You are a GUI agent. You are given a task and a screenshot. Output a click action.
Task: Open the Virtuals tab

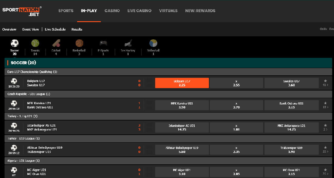click(168, 11)
